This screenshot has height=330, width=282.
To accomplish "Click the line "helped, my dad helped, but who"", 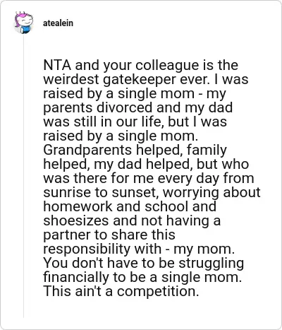I will (x=146, y=164).
